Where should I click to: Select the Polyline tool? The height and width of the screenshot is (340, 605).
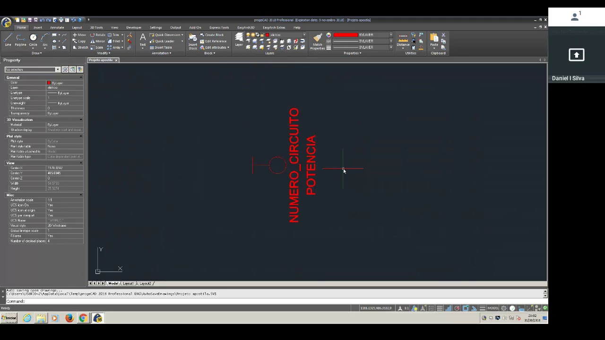click(x=20, y=40)
